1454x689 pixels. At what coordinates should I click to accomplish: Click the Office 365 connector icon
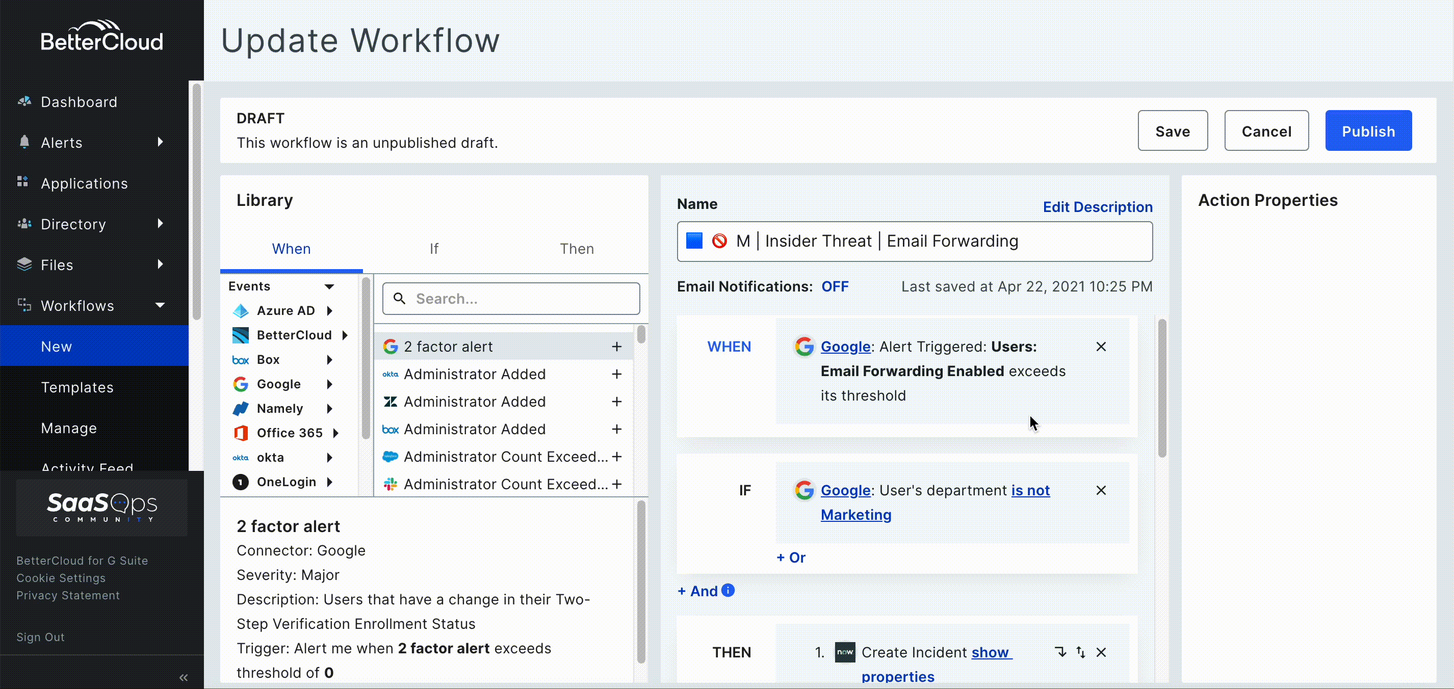(x=241, y=433)
